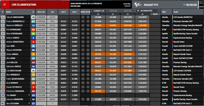Click Bagnaia's orange S1 time 20.722
Screen dimensions: 204x106
(98, 91)
